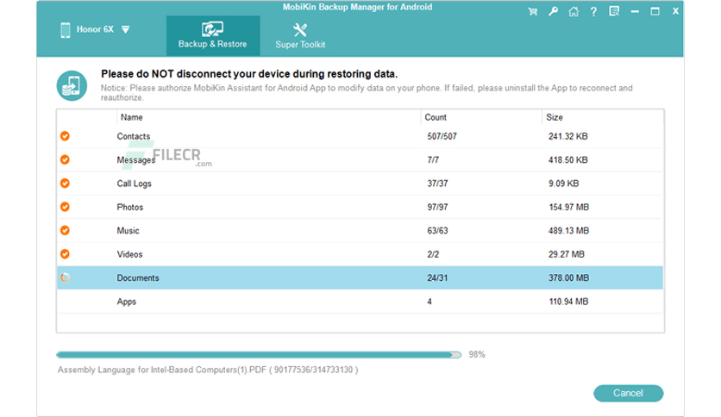
Task: Click the orange checkmark beside Videos
Action: [x=65, y=254]
